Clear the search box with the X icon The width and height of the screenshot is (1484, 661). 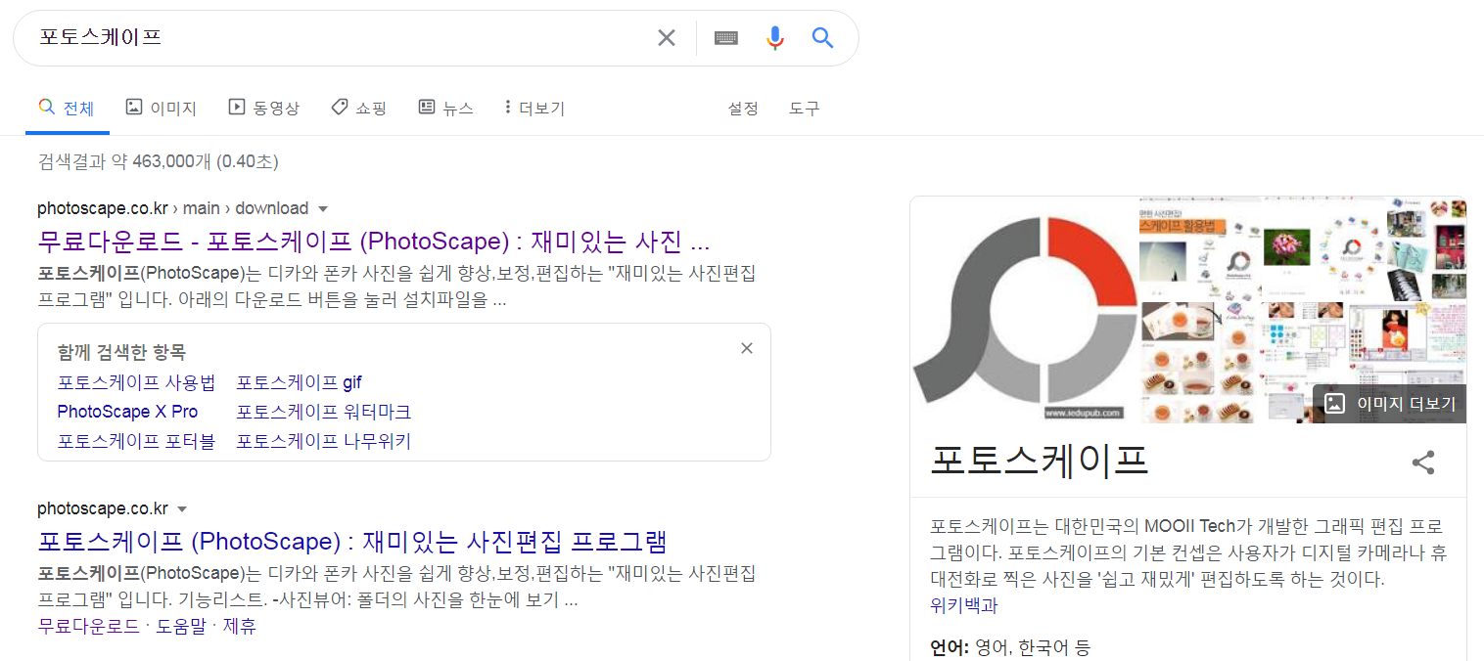click(667, 38)
